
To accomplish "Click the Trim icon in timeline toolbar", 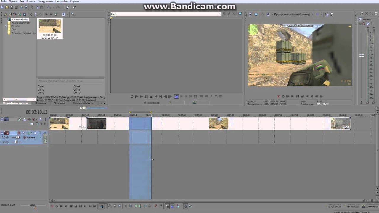I will click(130, 206).
